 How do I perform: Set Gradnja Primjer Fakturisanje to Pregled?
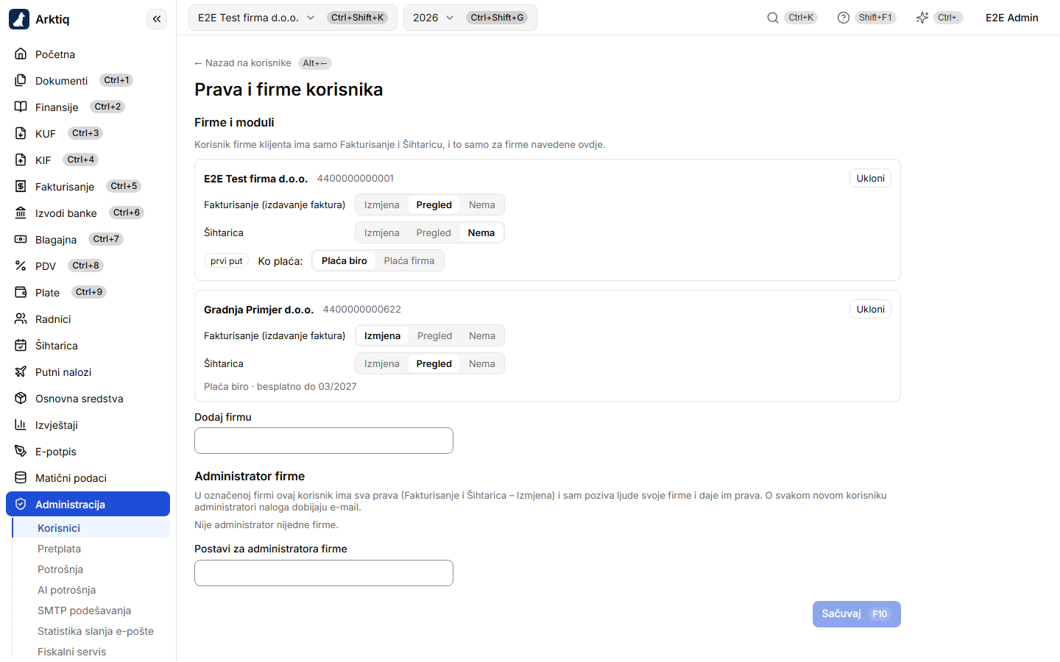point(435,336)
